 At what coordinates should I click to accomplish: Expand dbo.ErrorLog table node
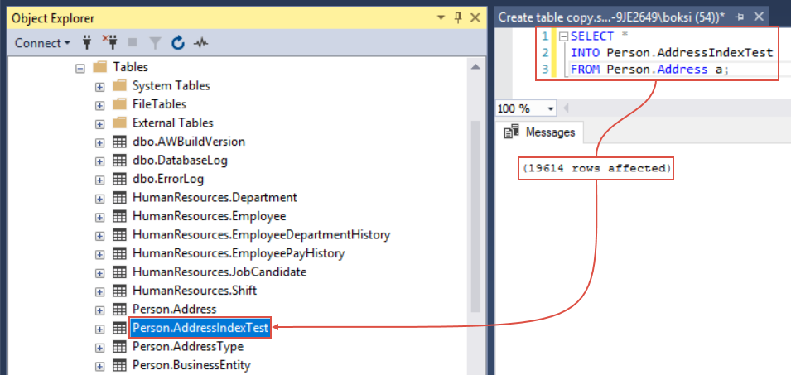pyautogui.click(x=100, y=180)
